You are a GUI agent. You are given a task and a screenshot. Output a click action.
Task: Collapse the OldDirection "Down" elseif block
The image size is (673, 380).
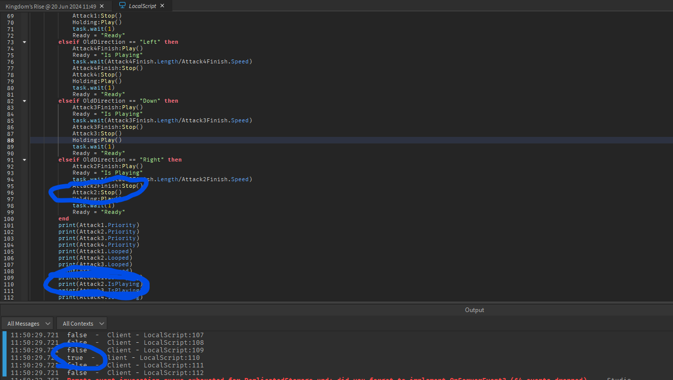click(24, 100)
